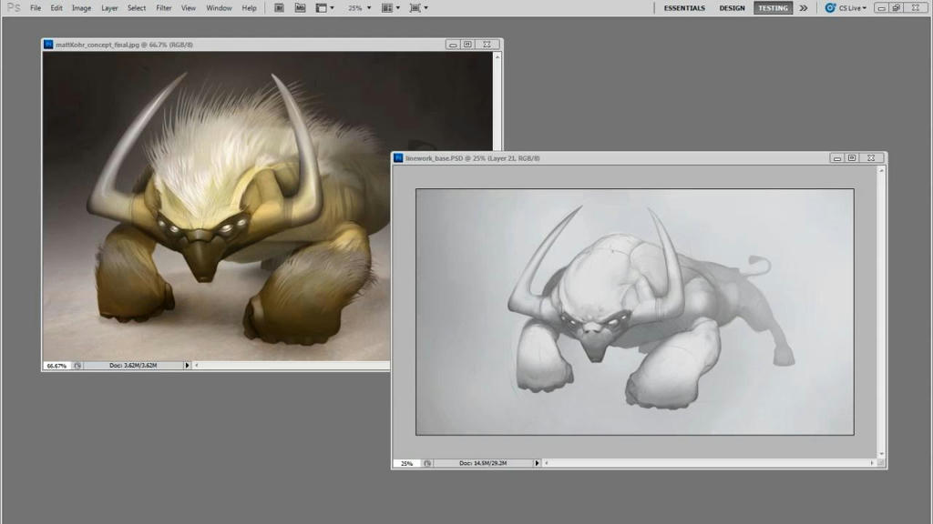Screen dimensions: 933x524
Task: Restore down the Photoshop application window
Action: tap(897, 7)
